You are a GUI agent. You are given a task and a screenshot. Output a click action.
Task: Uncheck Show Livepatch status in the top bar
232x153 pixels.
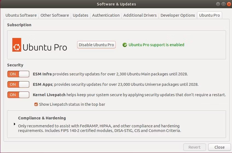coord(36,104)
